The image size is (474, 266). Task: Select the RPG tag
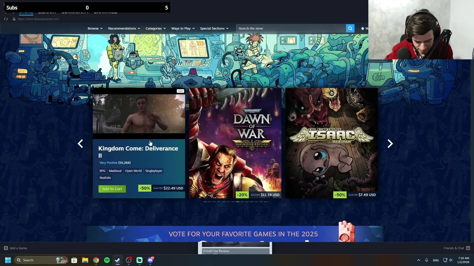[102, 171]
